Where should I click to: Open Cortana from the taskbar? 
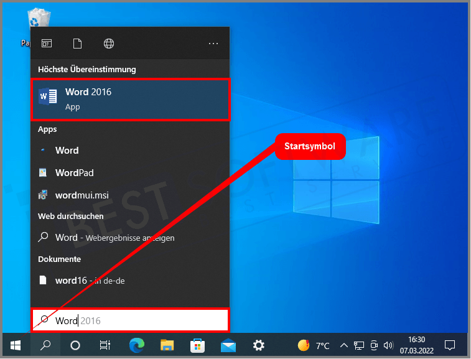tap(75, 345)
